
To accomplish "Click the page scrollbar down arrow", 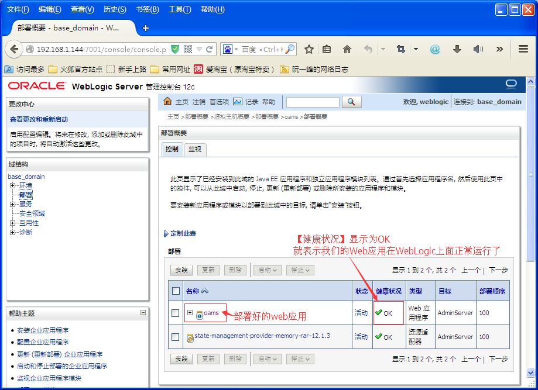I will click(530, 372).
